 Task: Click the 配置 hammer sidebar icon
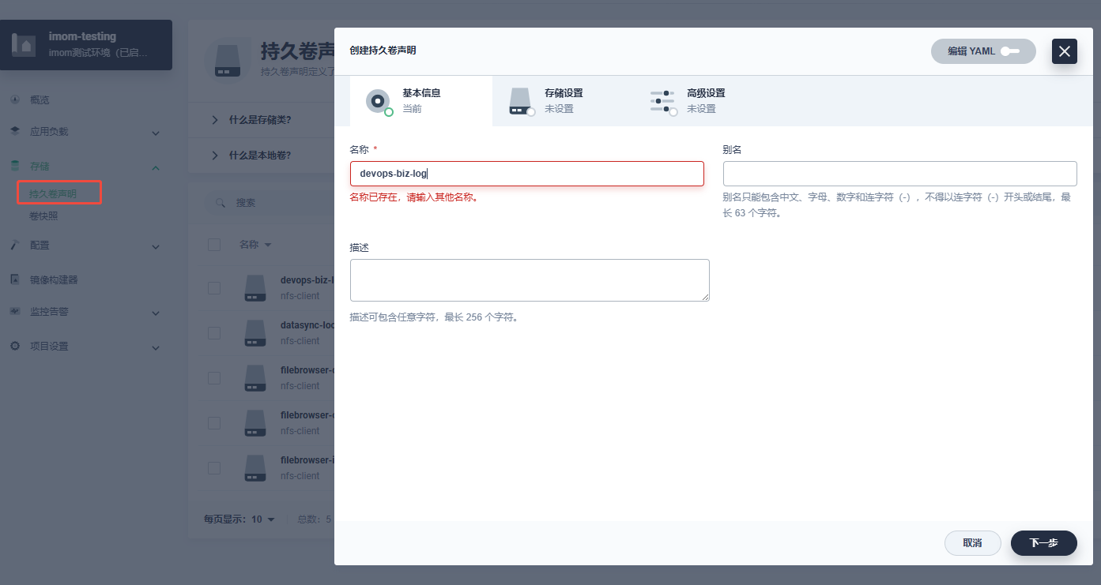(15, 246)
